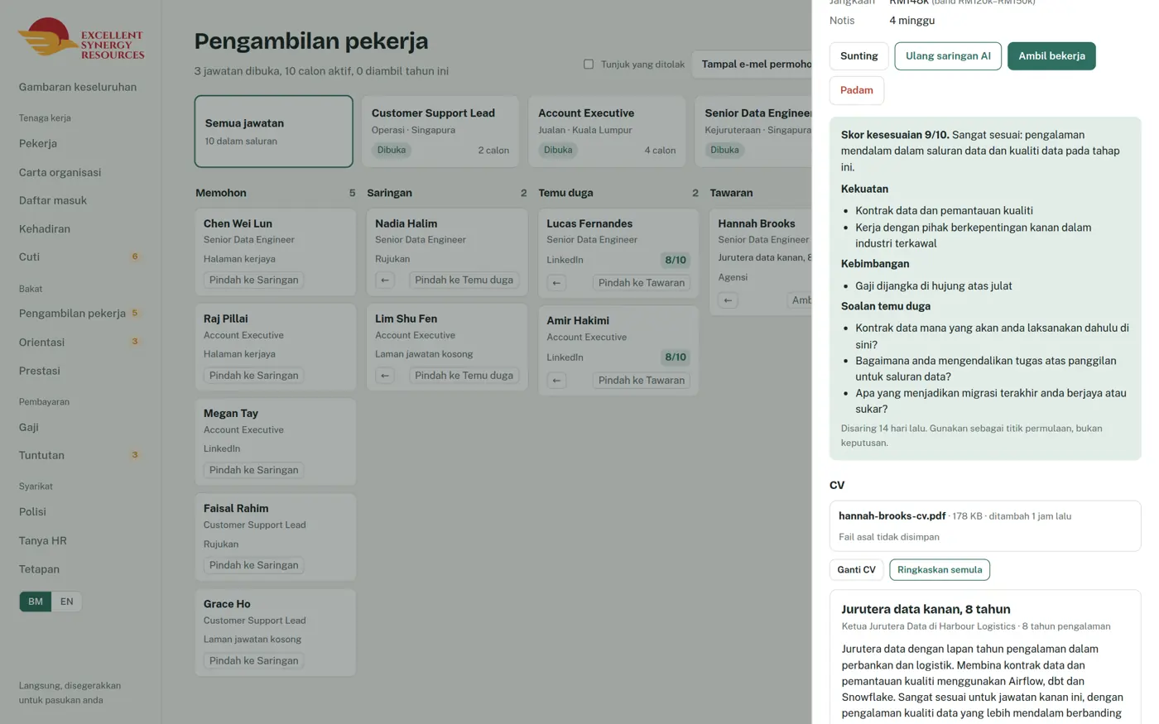Screen dimensions: 1159x724
Task: Click the back arrow on Hannah Brooks' card
Action: (728, 300)
